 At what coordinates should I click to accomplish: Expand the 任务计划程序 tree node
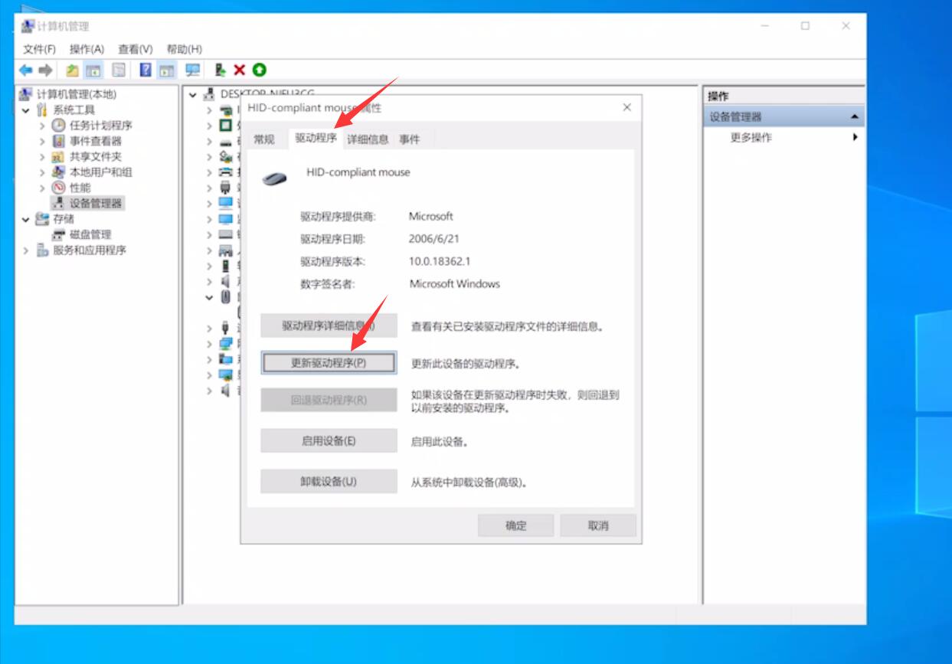coord(43,126)
